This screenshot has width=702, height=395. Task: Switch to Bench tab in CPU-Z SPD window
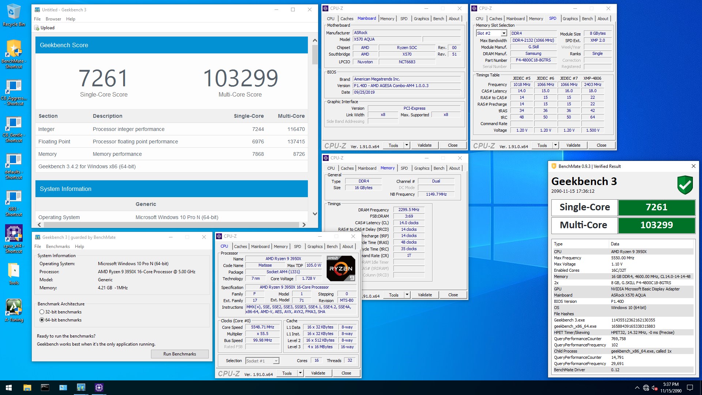tap(587, 19)
